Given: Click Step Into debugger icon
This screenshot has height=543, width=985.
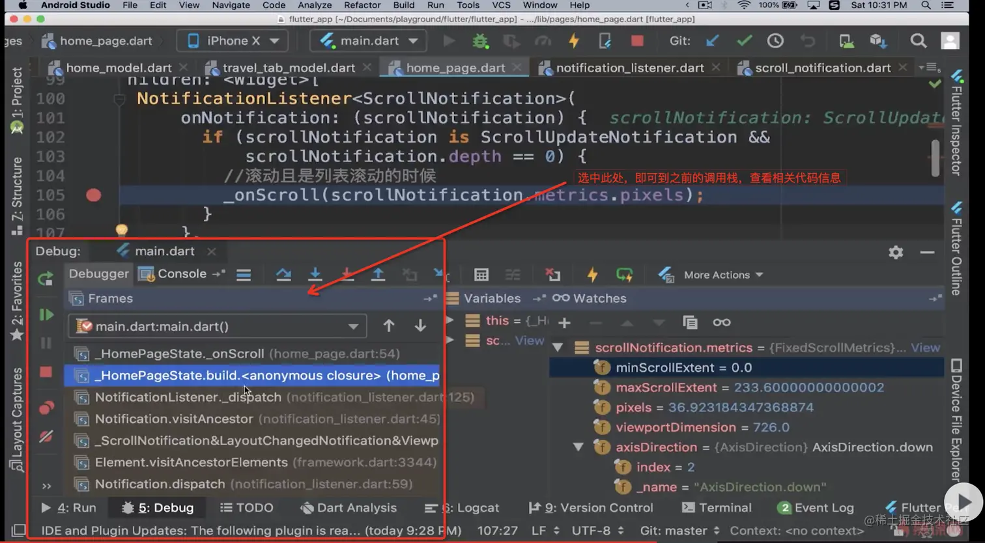Looking at the screenshot, I should click(315, 275).
